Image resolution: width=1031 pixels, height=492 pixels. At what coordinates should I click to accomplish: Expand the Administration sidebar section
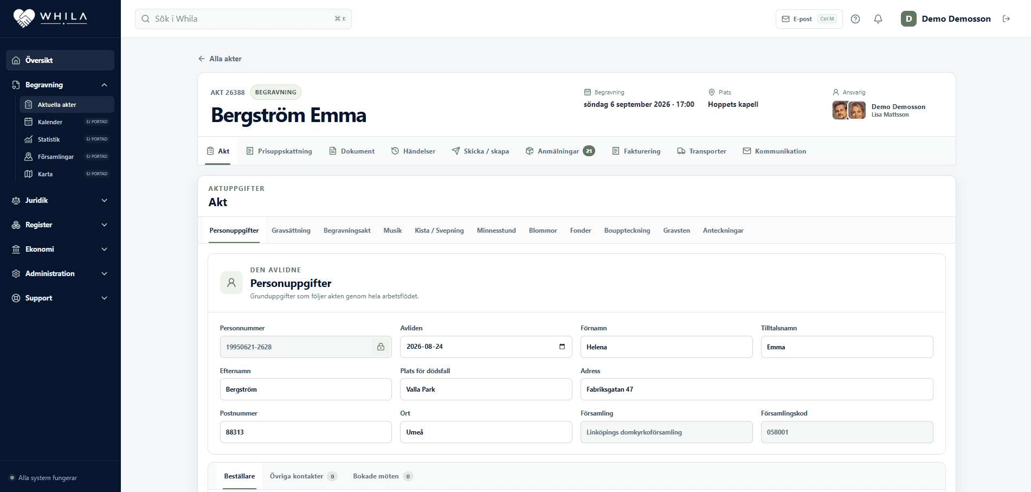click(60, 273)
